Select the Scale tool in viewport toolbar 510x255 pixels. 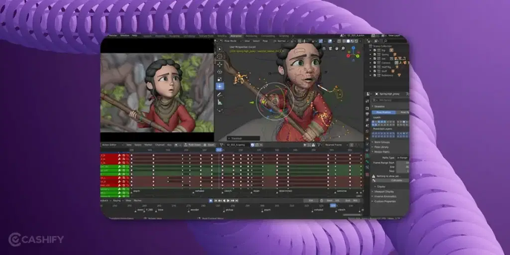tap(220, 79)
